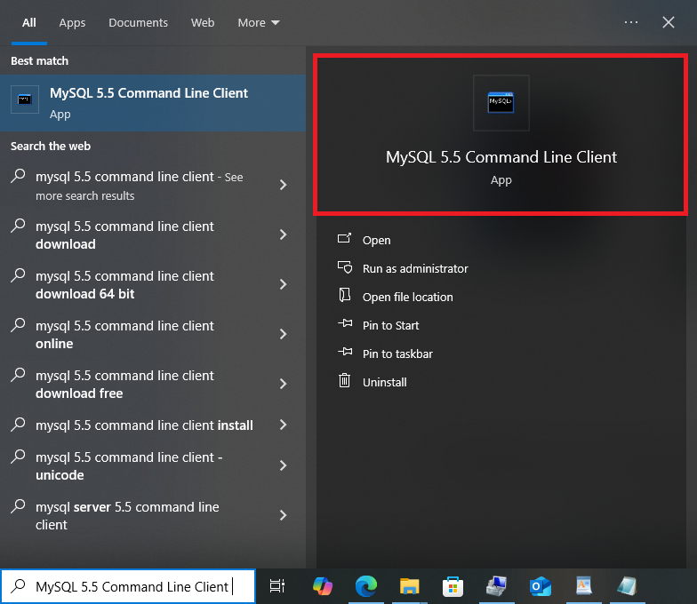Screen dimensions: 697x604
Task: Open Task View from the taskbar
Action: (277, 586)
